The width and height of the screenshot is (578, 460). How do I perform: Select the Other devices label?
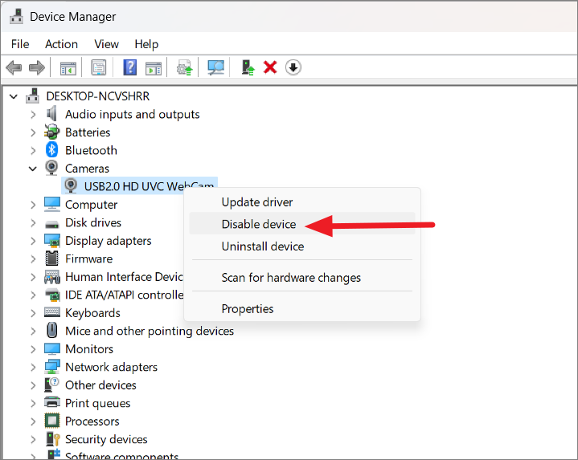coord(100,385)
